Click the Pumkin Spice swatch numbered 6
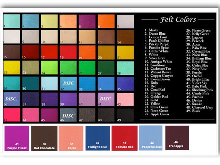Viewport: 220px width, 165px height. (106, 21)
